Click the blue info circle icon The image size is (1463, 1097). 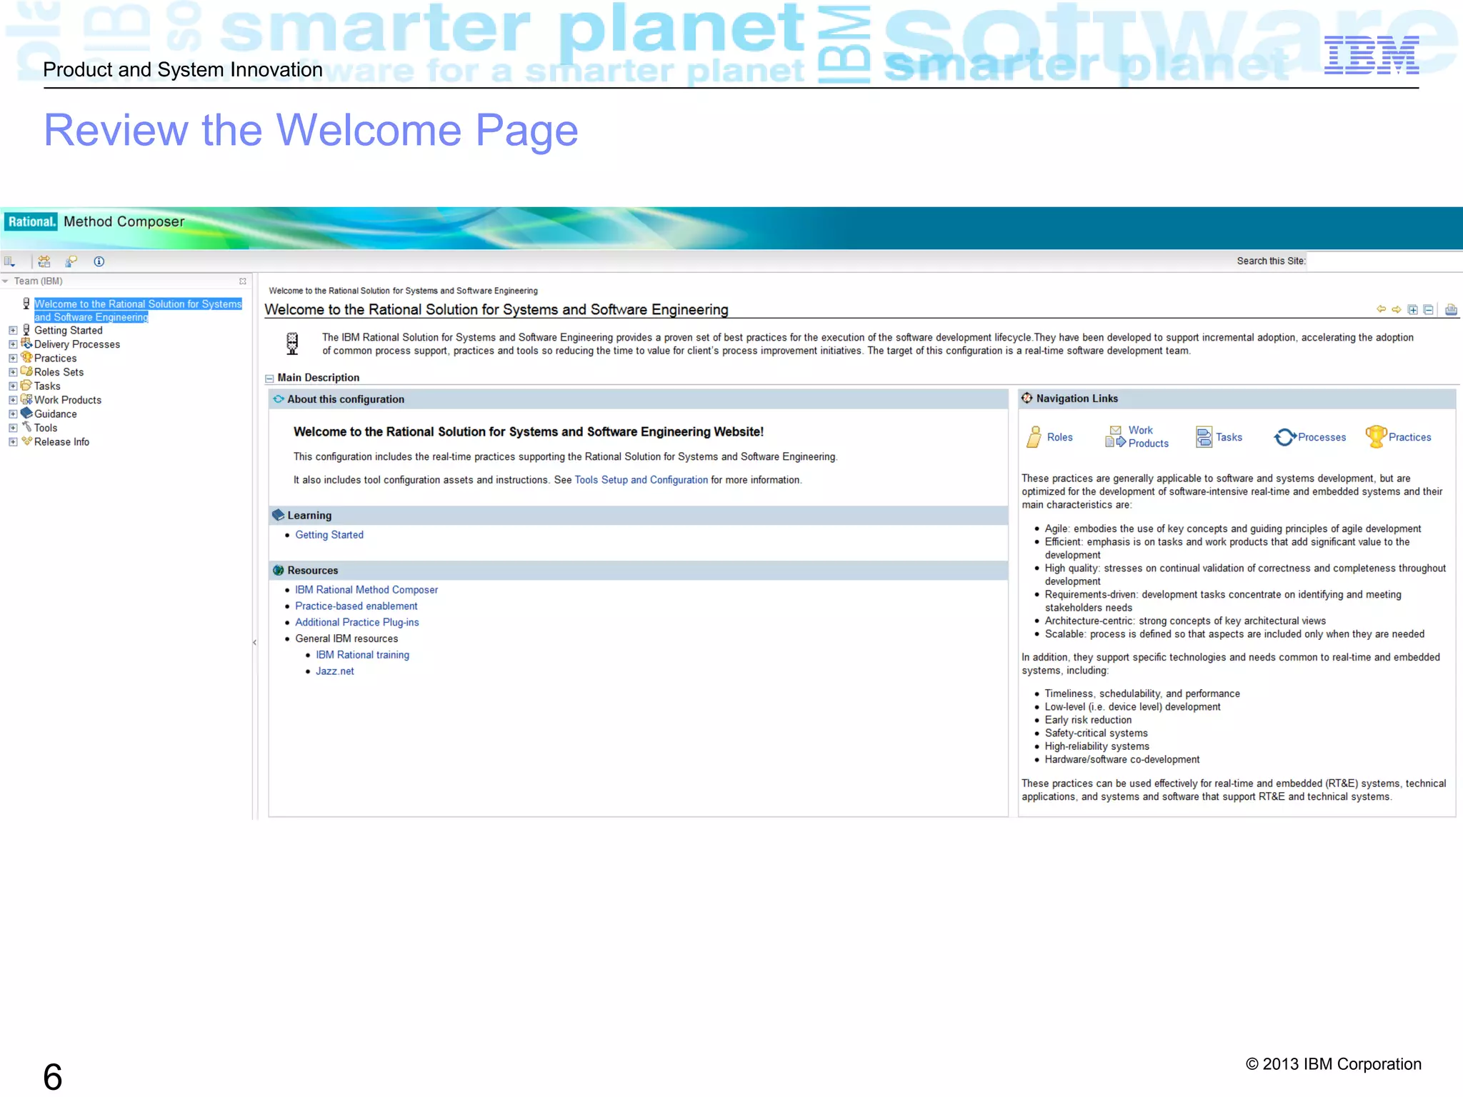(x=99, y=261)
